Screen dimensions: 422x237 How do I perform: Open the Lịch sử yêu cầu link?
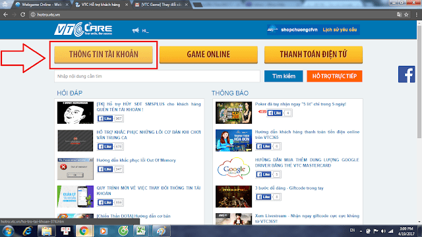pos(340,30)
